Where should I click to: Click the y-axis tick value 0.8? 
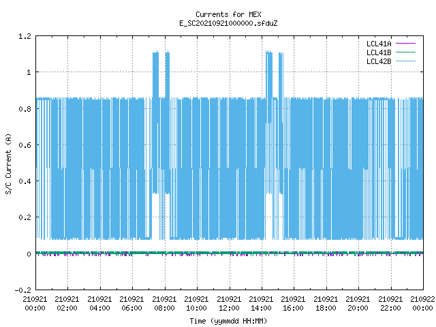click(x=25, y=109)
